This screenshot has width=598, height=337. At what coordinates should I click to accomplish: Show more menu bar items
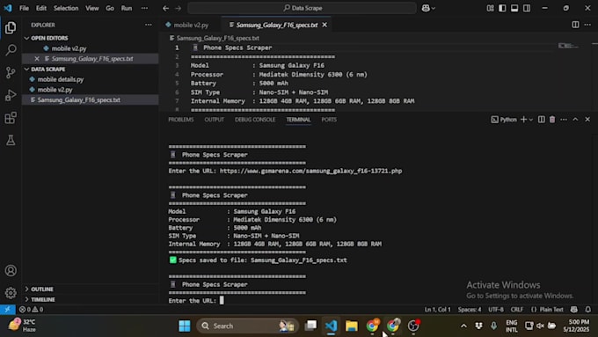click(144, 8)
